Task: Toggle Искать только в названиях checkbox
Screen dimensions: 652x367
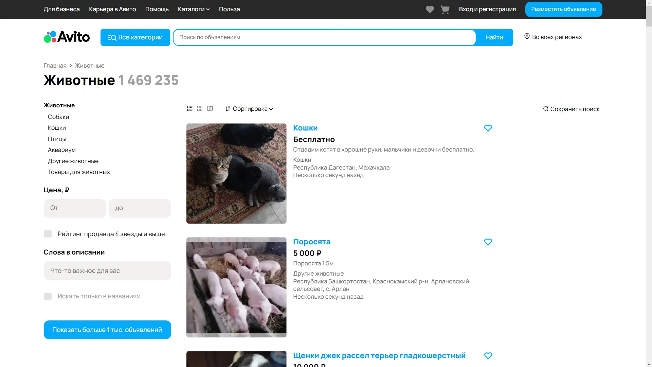Action: point(48,296)
